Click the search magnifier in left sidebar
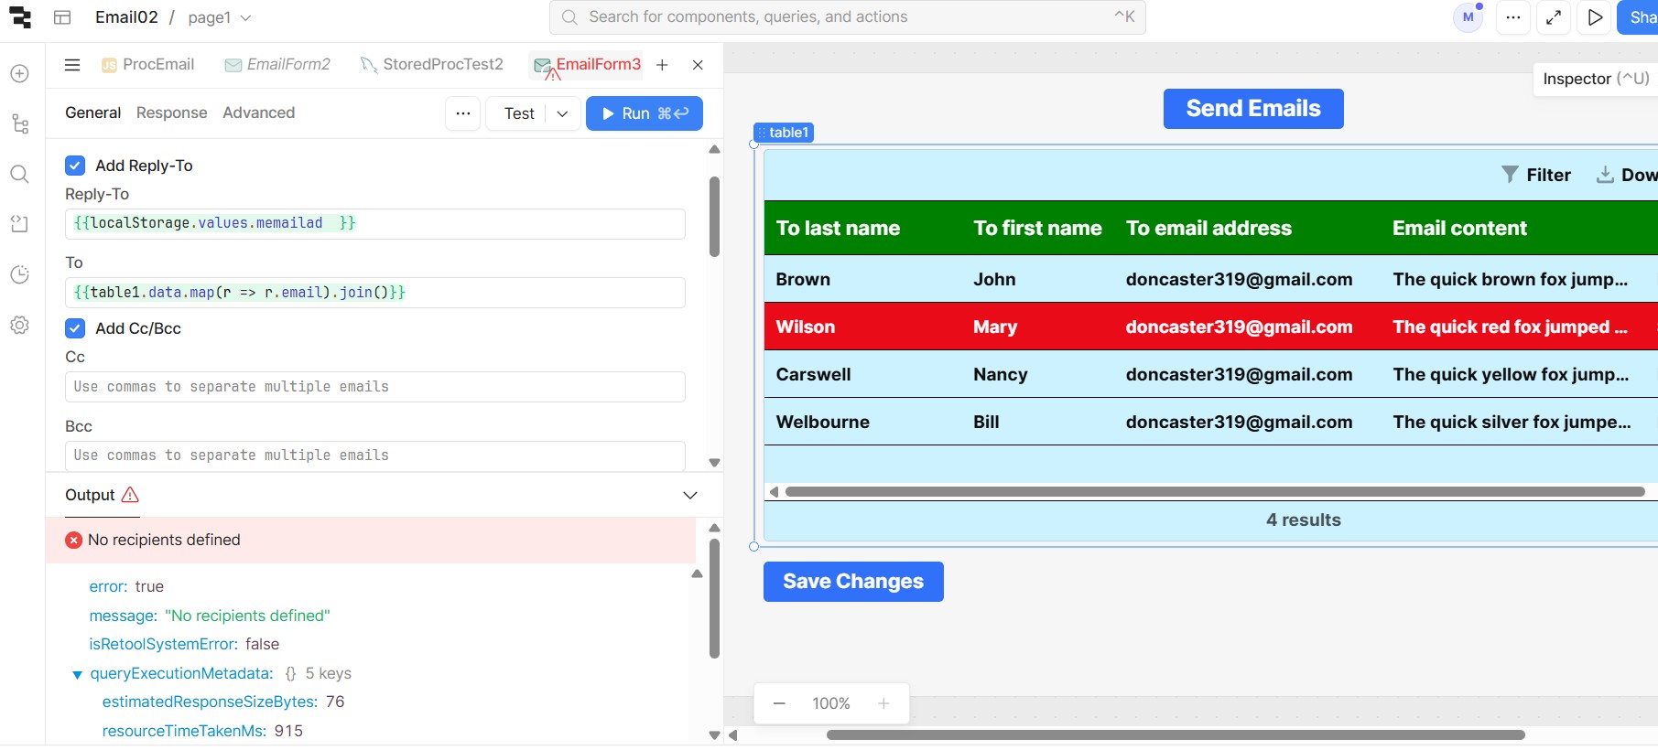Viewport: 1658px width, 750px height. point(19,175)
